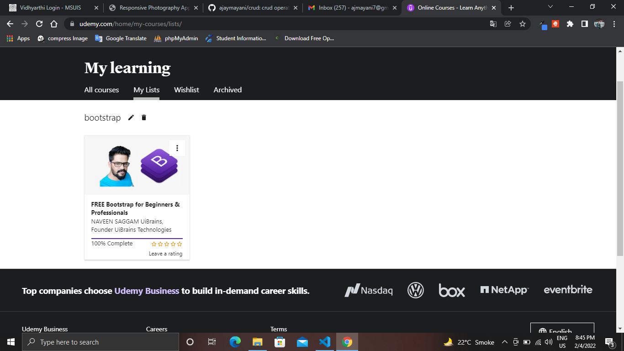
Task: Open Visual Studio Code from the taskbar
Action: [x=325, y=342]
